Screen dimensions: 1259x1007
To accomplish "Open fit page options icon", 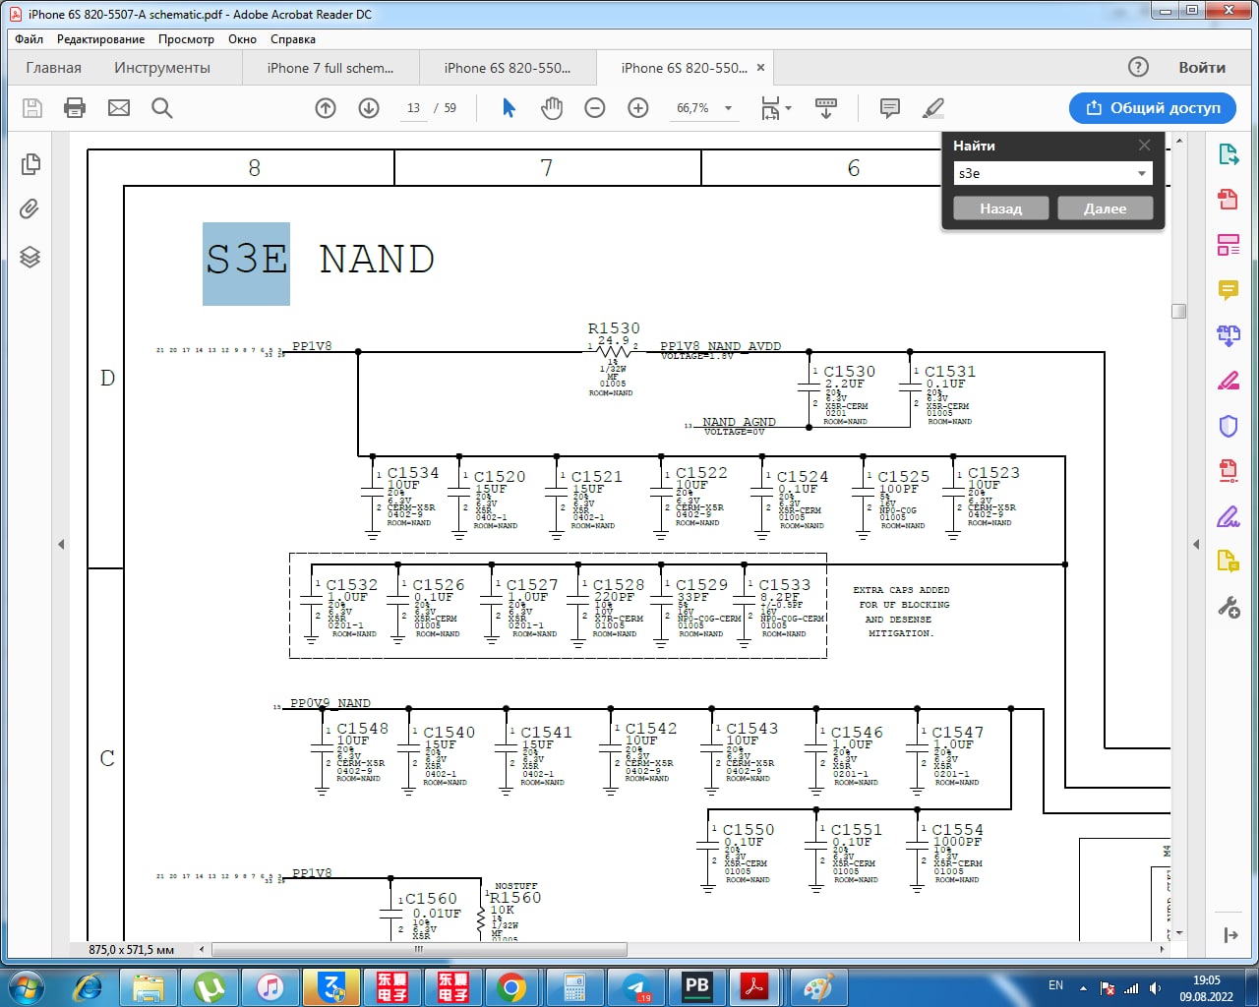I will tap(770, 108).
